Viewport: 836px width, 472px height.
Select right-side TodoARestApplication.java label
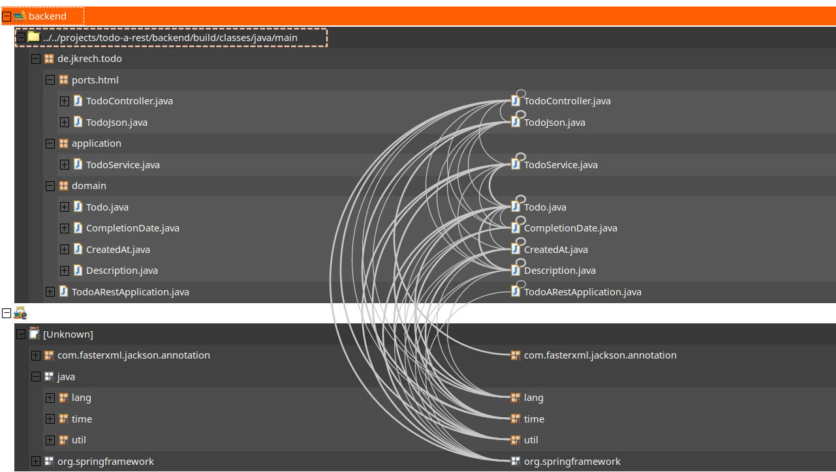click(x=583, y=292)
